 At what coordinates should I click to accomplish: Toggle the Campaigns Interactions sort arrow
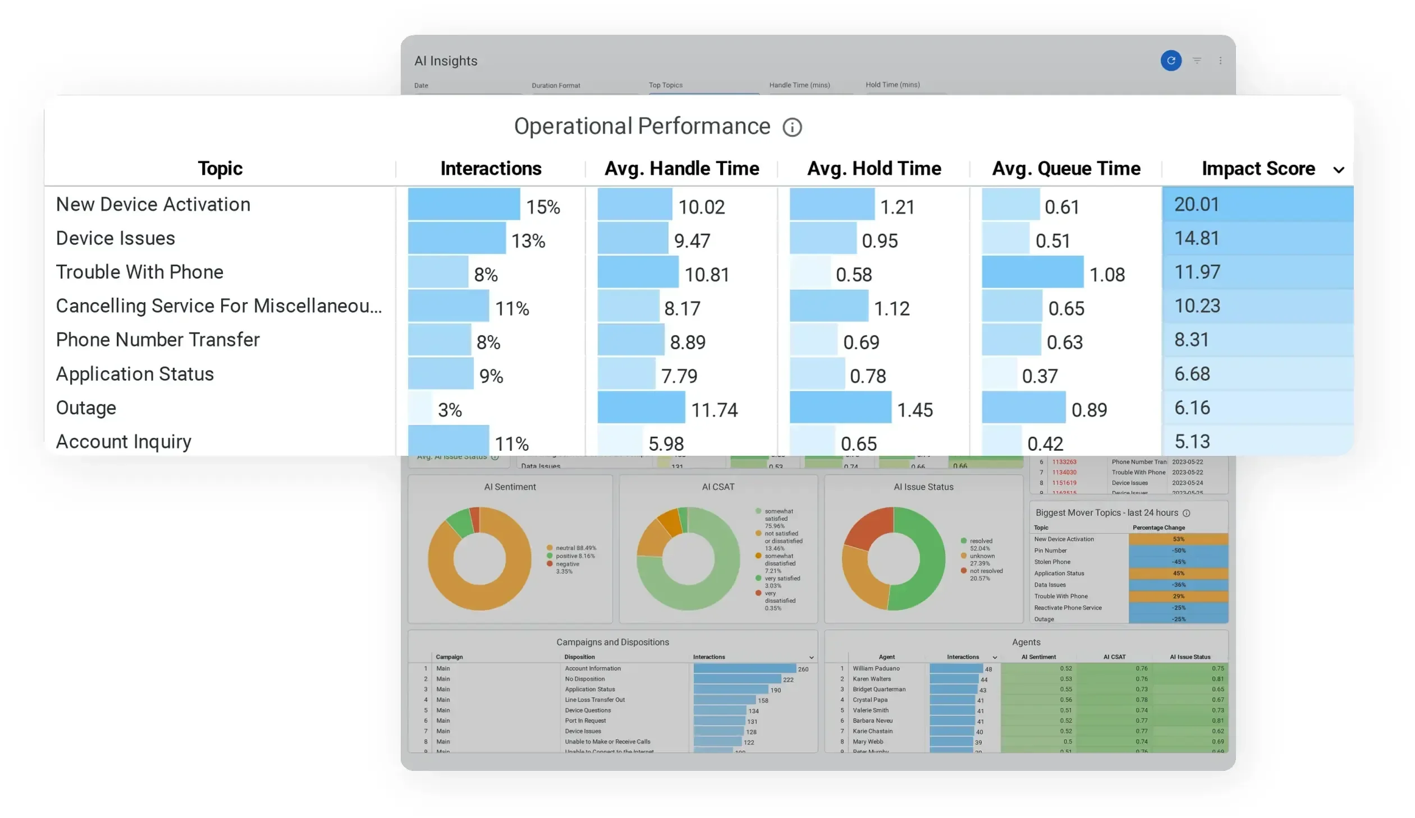pos(811,657)
